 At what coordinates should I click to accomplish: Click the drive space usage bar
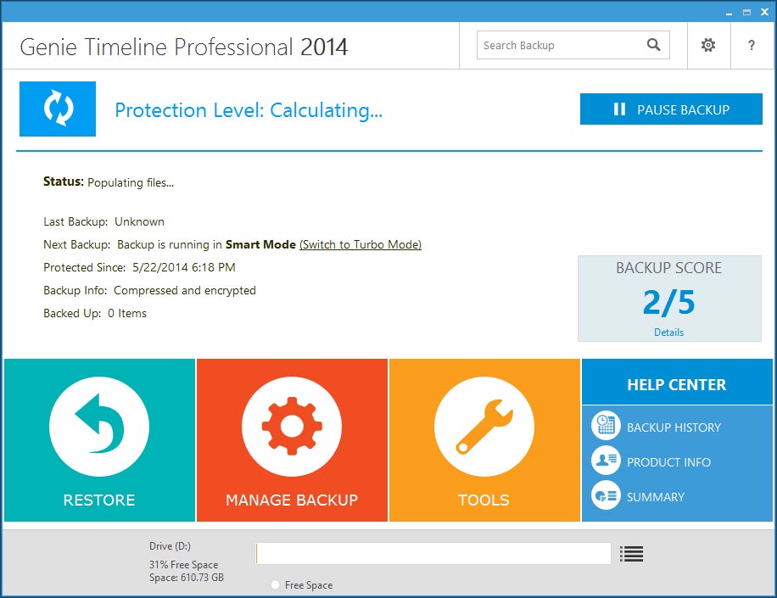click(x=433, y=553)
